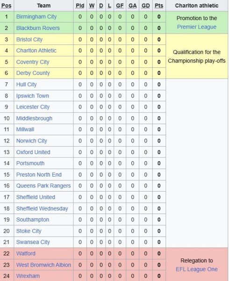Click the GD column header abbreviation
Viewport: 229px width, 281px height.
point(145,6)
